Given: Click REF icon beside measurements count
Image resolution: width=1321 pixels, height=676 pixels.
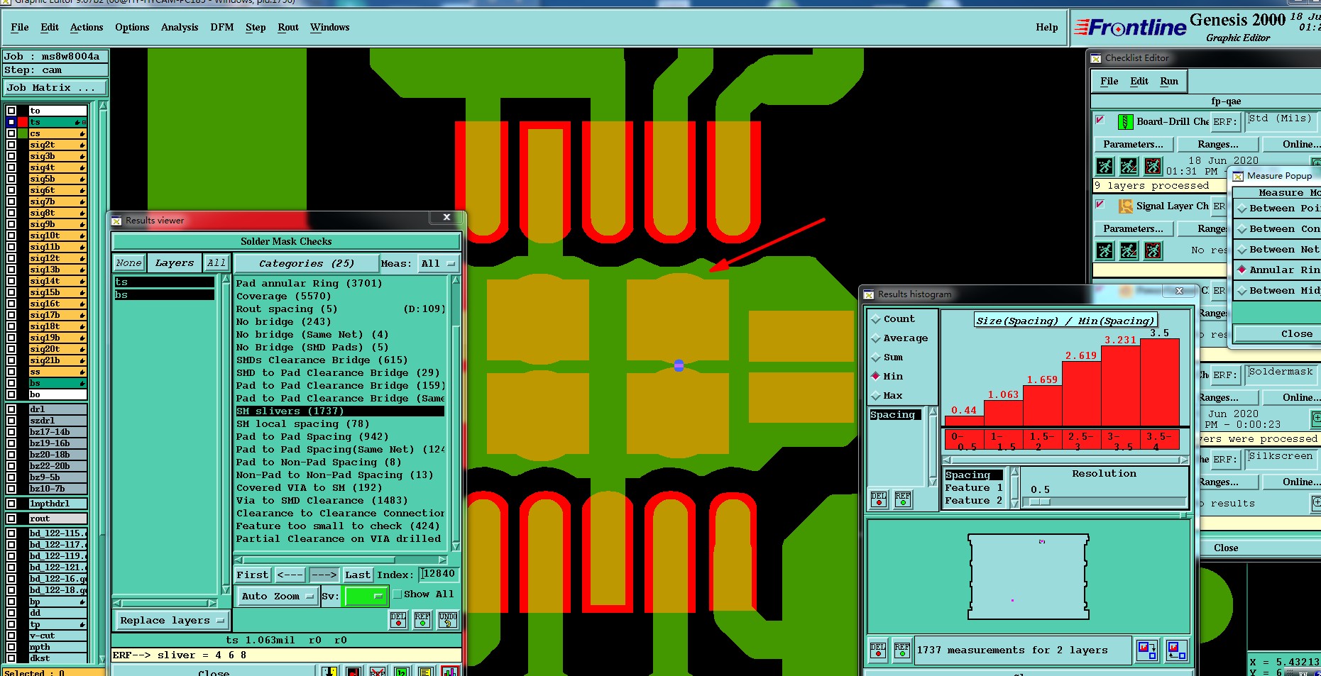Looking at the screenshot, I should (902, 650).
